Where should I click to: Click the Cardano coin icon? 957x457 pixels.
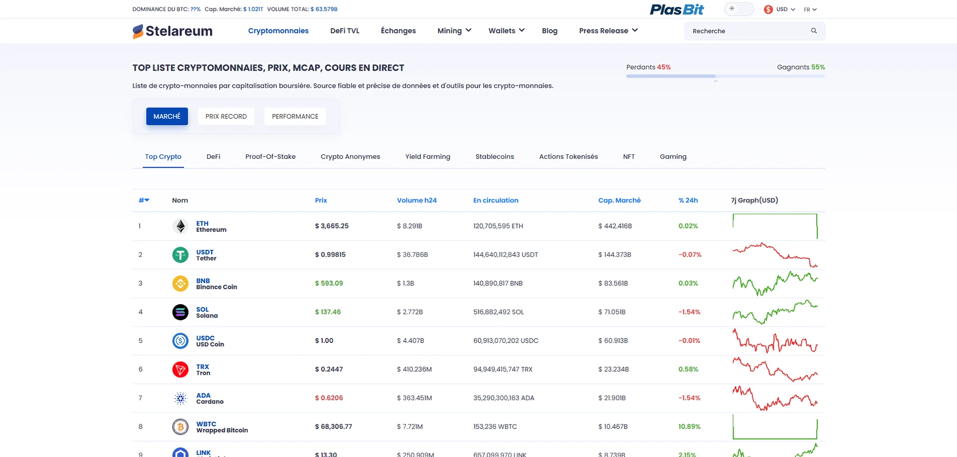(180, 398)
